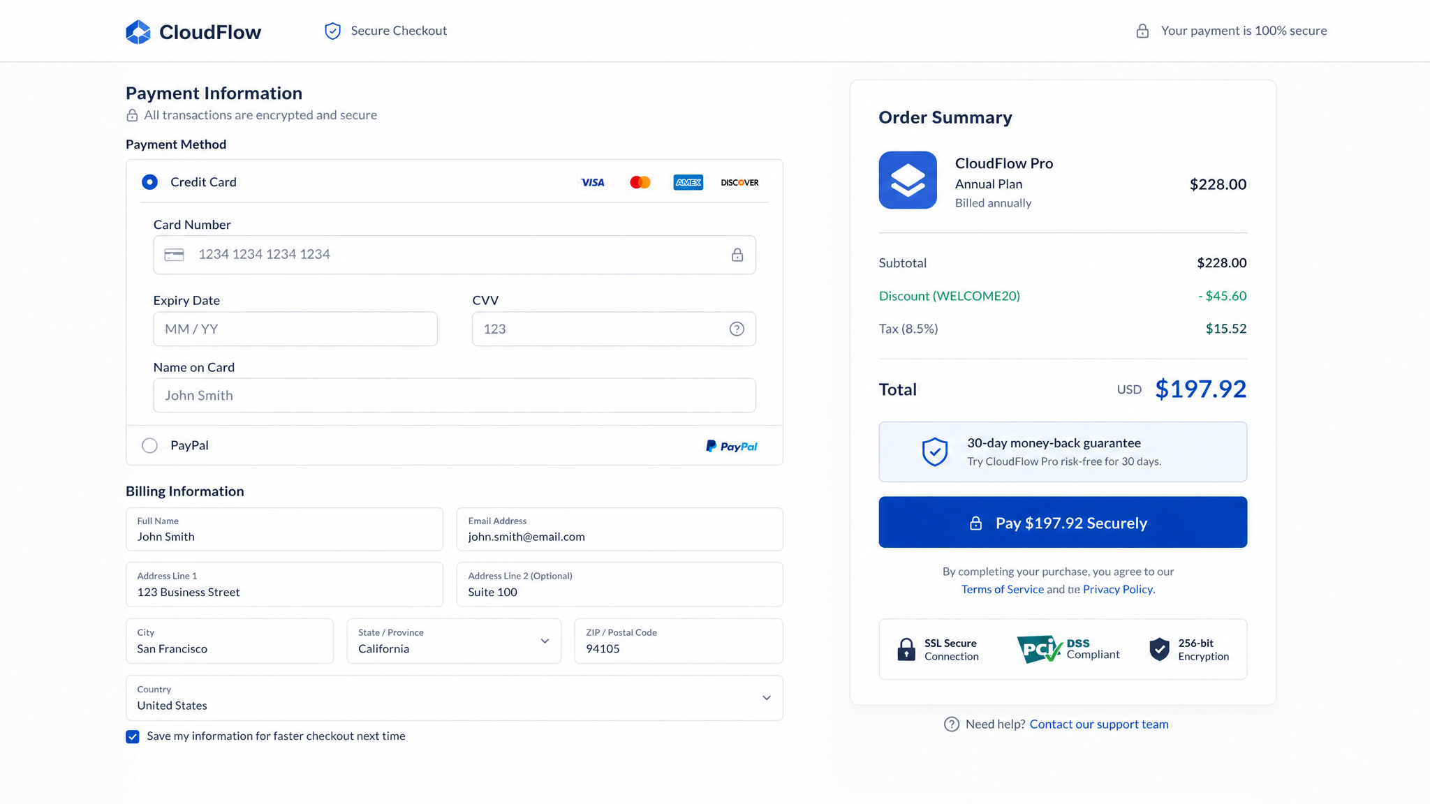This screenshot has height=804, width=1430.
Task: Open the Privacy Policy link
Action: coord(1119,589)
